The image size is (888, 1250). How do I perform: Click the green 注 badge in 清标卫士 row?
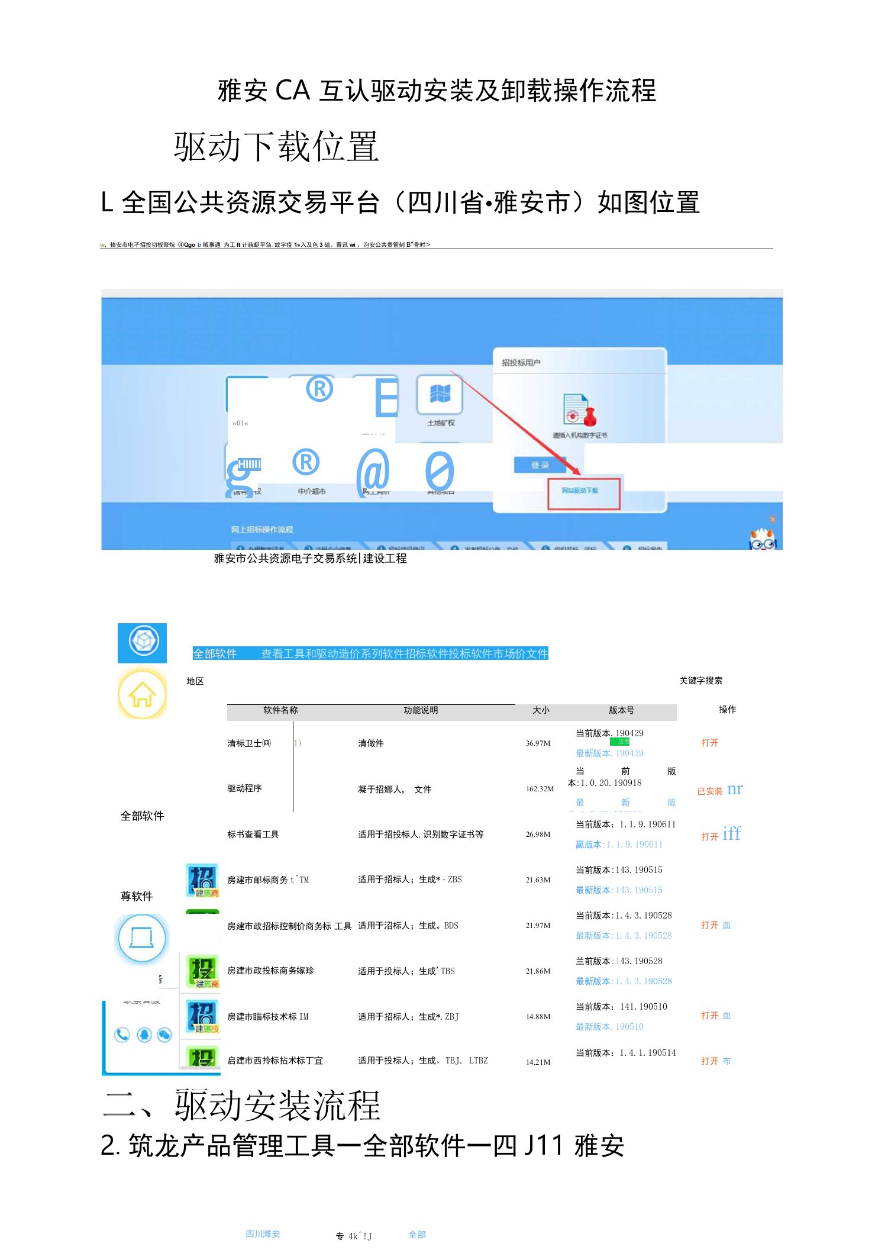point(620,742)
